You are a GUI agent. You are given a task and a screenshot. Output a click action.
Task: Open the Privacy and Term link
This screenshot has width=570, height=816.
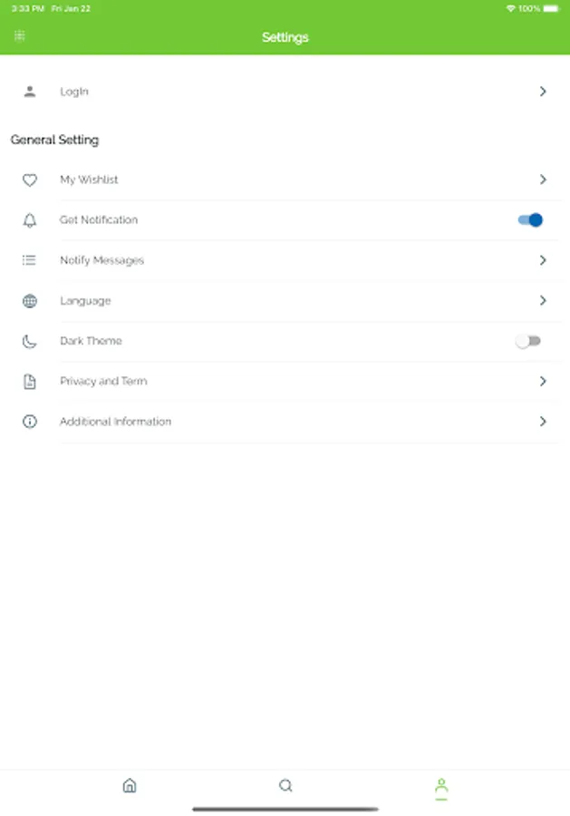point(103,382)
